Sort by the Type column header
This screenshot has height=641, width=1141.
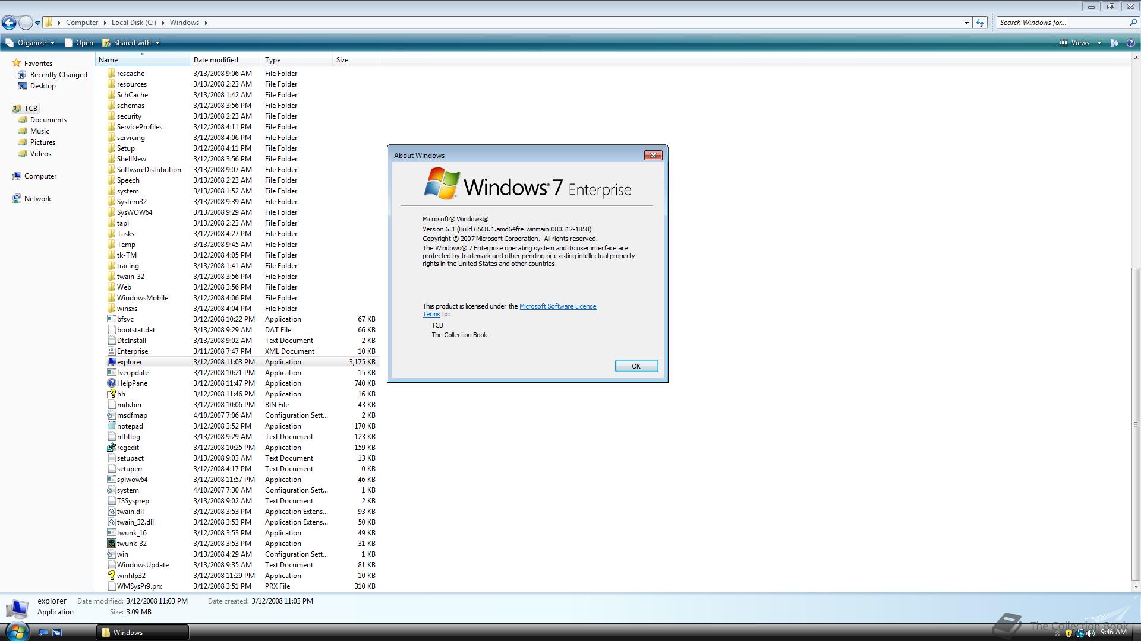(297, 60)
